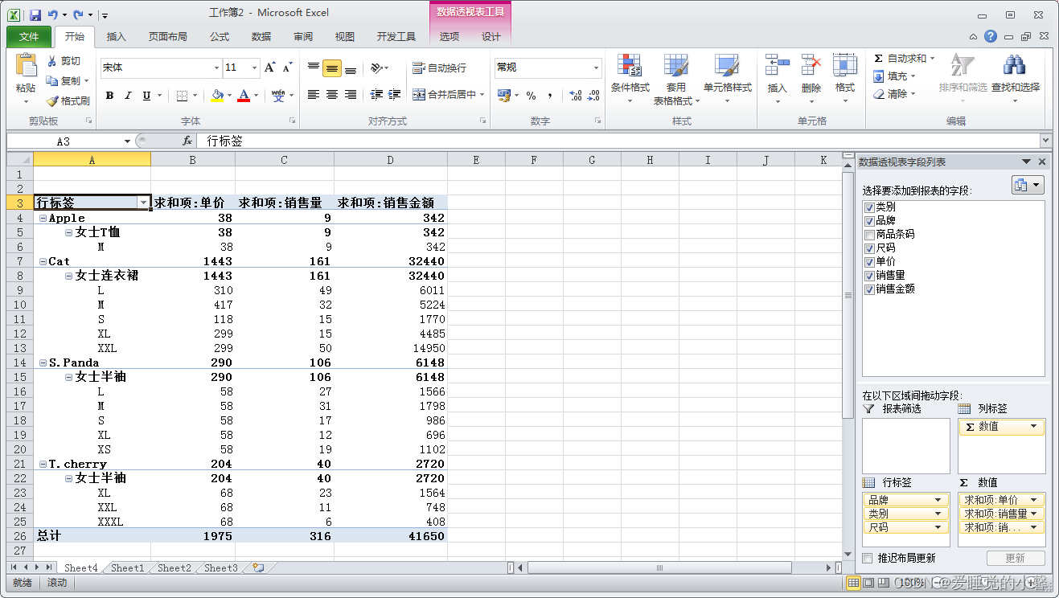Open dropdown for 求和项:单价 value field
This screenshot has width=1059, height=598.
1033,500
